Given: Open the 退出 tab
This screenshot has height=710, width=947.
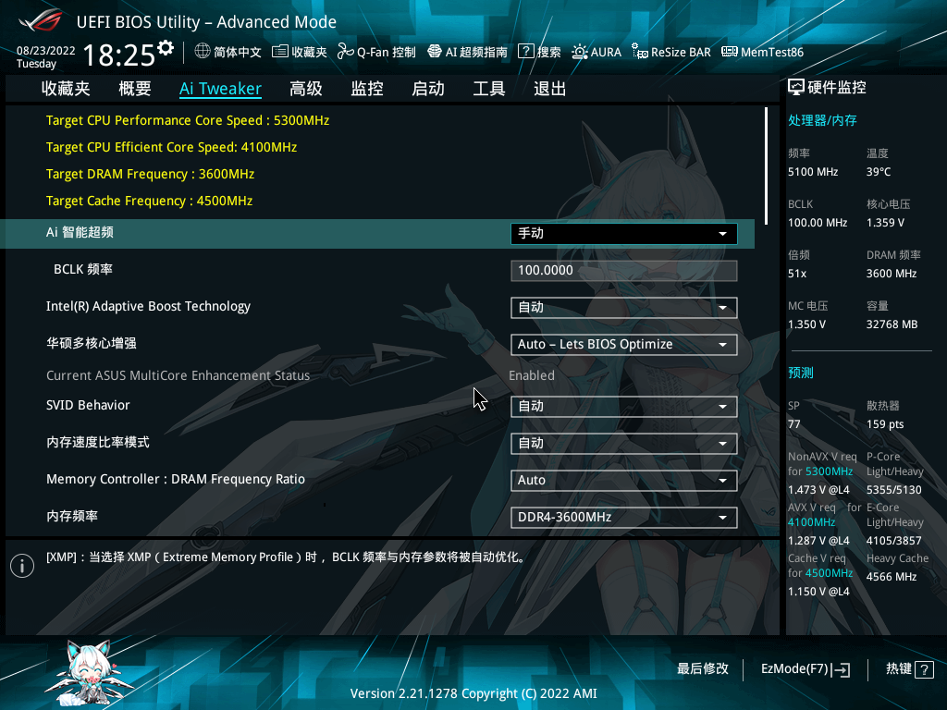Looking at the screenshot, I should coord(550,89).
